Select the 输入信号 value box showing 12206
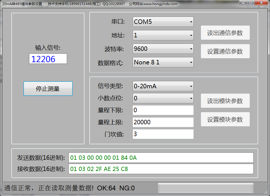Viewport: 270px width, 196px height. [x=48, y=59]
